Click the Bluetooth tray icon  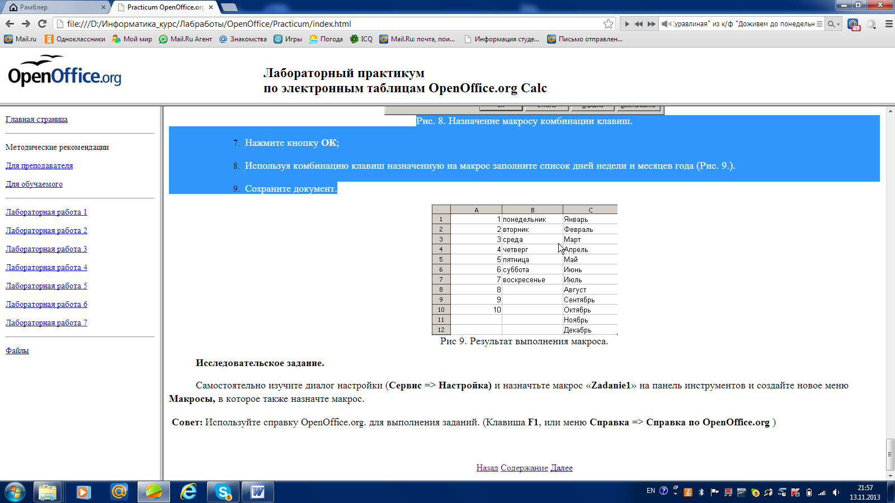(701, 492)
